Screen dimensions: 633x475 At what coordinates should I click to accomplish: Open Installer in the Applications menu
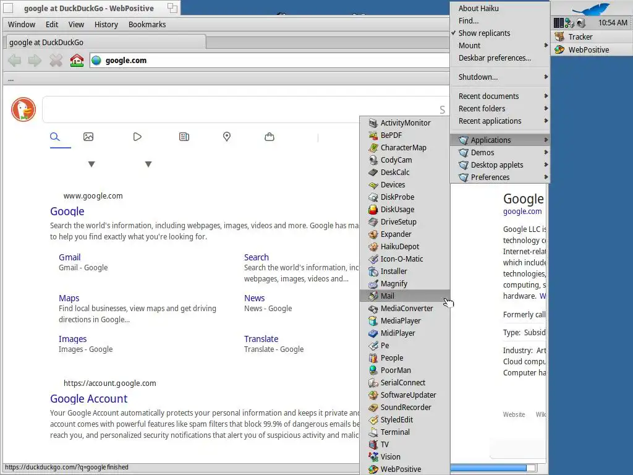404,272
